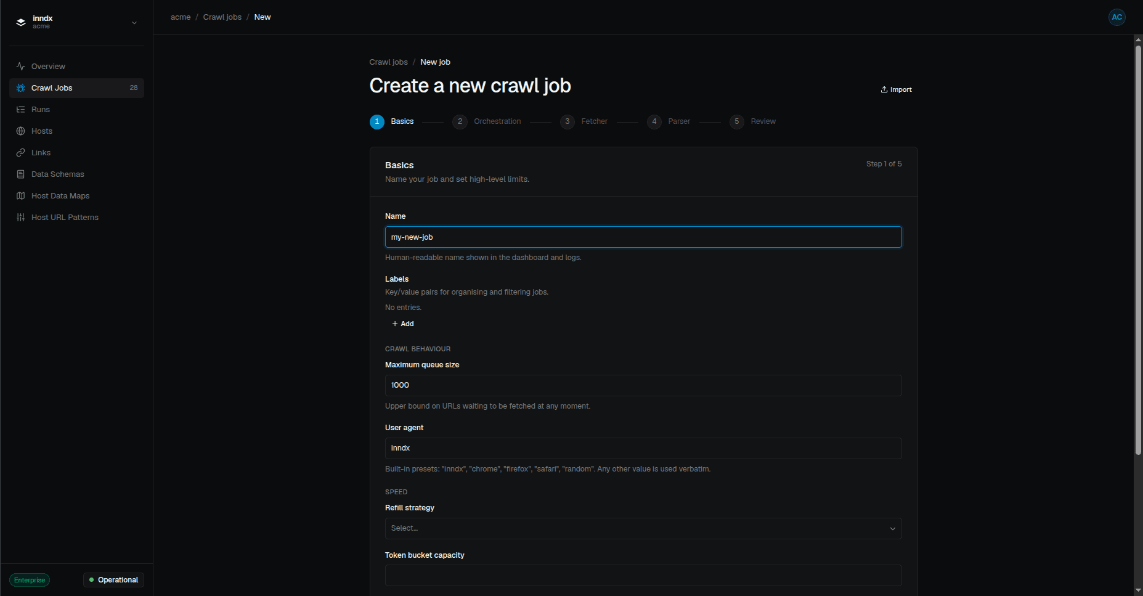Viewport: 1143px width, 596px height.
Task: Open the Runs sidebar item
Action: [76, 110]
